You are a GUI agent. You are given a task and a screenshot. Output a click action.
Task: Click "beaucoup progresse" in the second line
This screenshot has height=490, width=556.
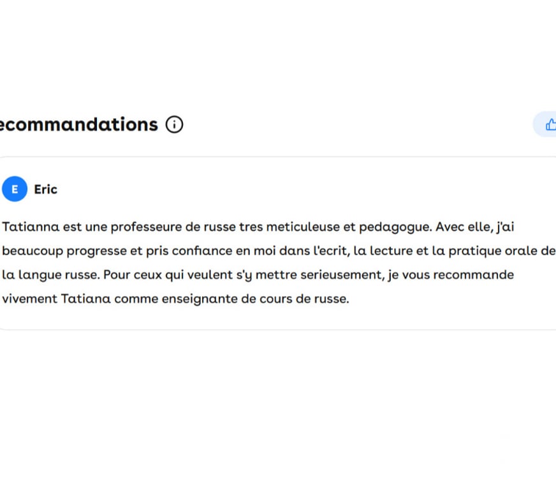coord(64,251)
